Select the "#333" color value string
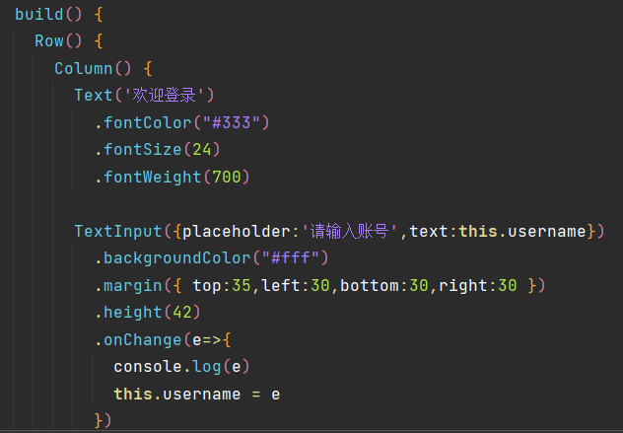This screenshot has height=433, width=623. 232,122
